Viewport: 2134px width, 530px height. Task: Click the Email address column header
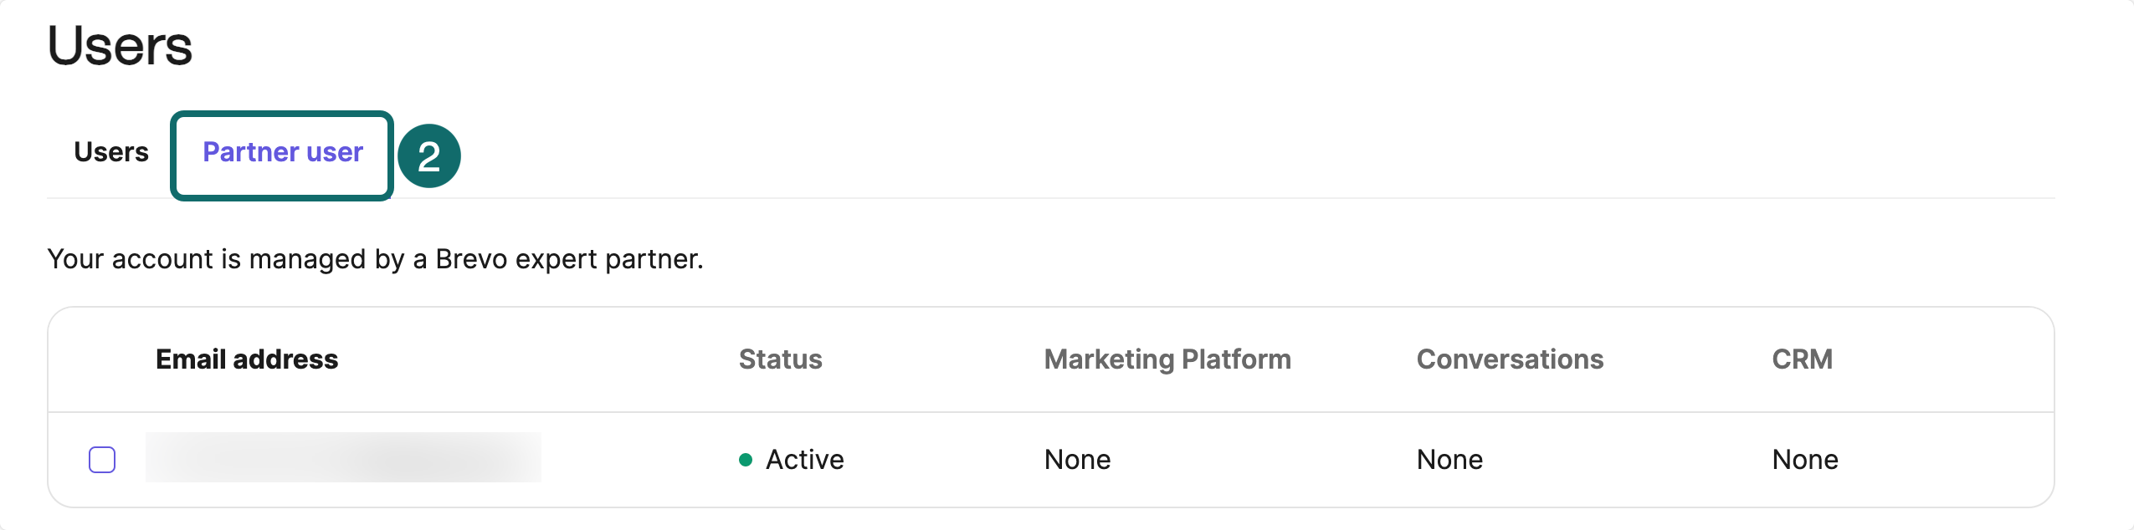tap(247, 359)
